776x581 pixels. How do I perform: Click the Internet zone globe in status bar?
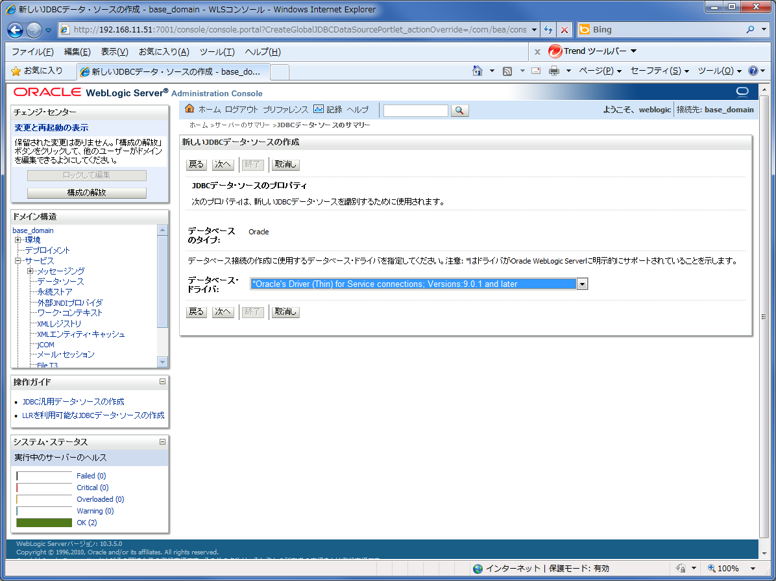(x=478, y=569)
